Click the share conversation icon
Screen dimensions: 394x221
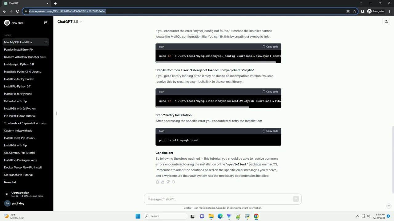[x=386, y=21]
